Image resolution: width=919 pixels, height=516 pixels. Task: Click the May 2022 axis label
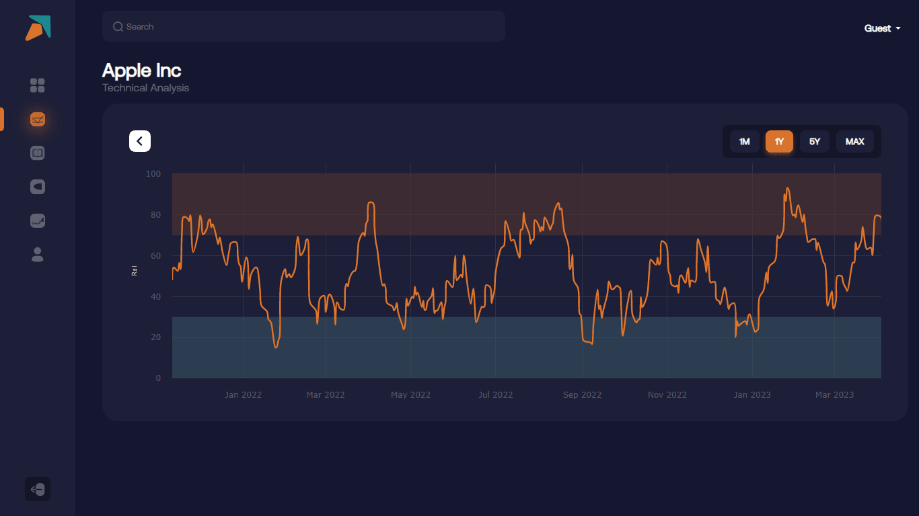click(x=410, y=395)
